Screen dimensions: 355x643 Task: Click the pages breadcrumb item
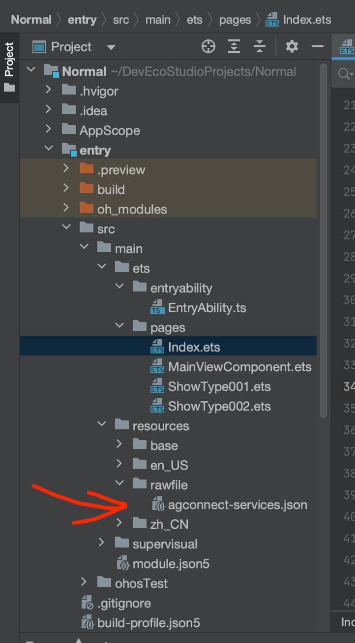click(x=235, y=20)
